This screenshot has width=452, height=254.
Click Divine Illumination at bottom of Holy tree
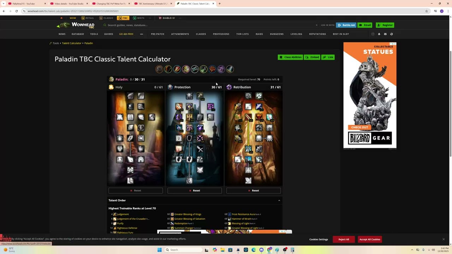(x=130, y=181)
